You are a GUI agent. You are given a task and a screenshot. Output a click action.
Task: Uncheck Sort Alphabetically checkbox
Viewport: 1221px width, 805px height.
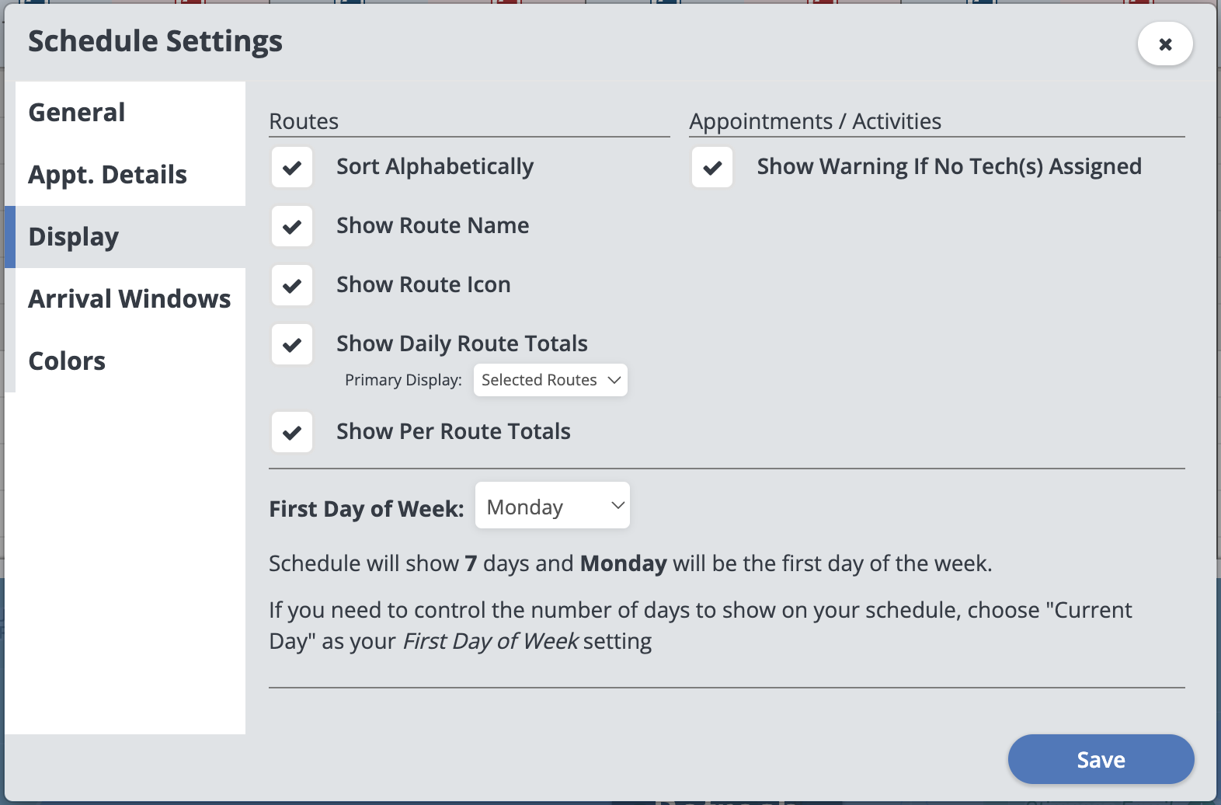[292, 167]
